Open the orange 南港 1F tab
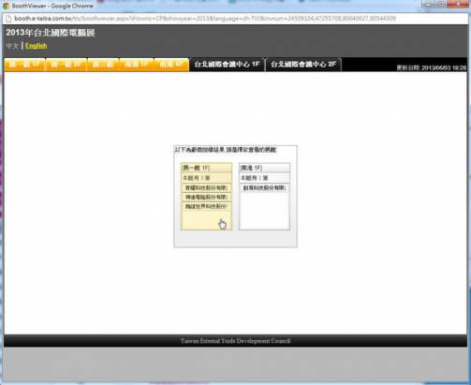Viewport: 471px width, 385px height. pyautogui.click(x=137, y=65)
